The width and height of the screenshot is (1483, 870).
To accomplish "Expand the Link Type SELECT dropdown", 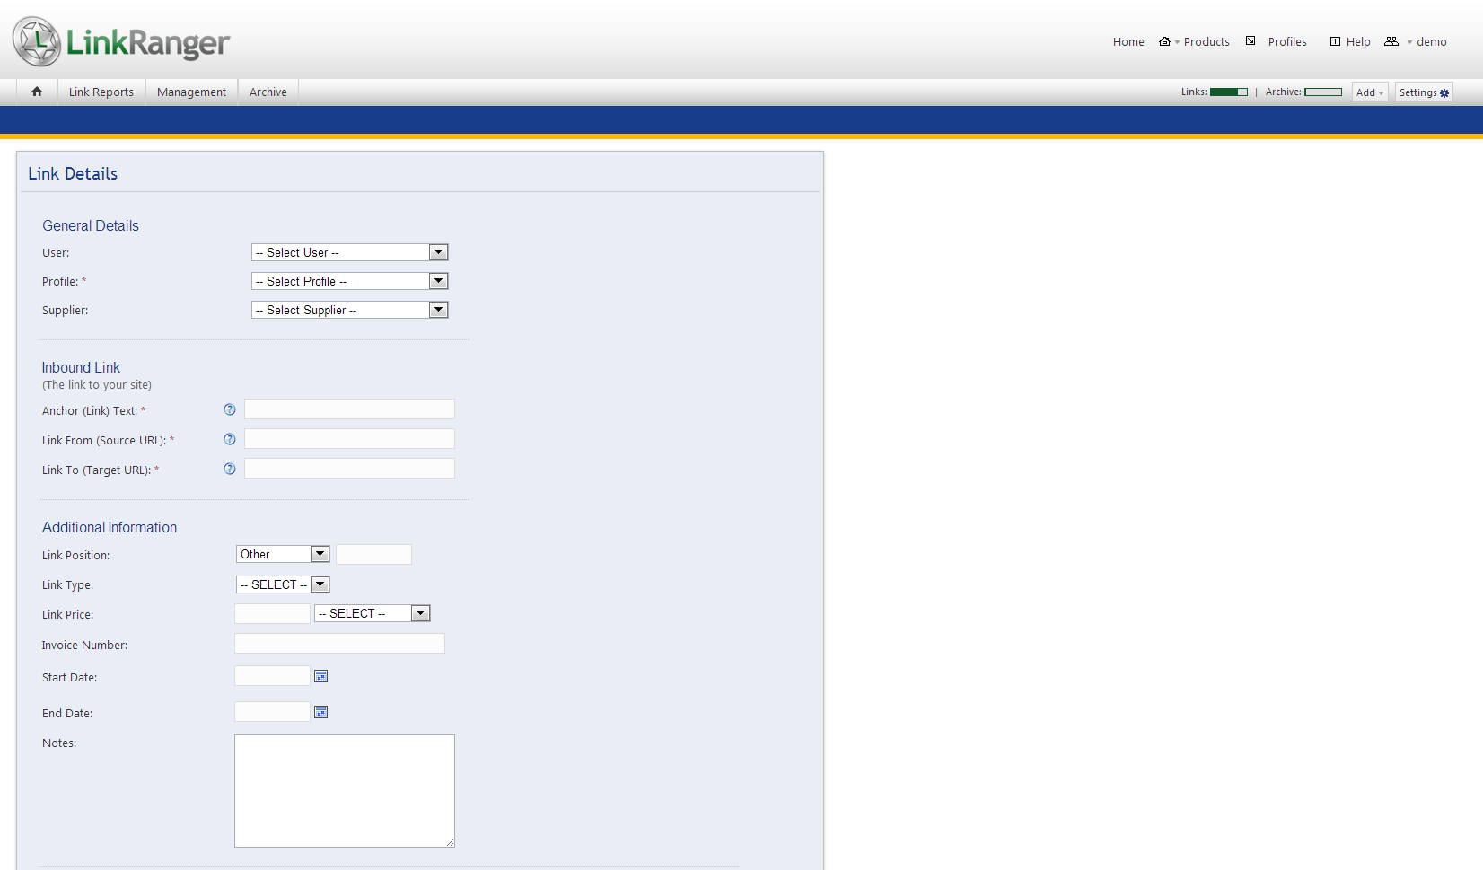I will click(x=283, y=584).
